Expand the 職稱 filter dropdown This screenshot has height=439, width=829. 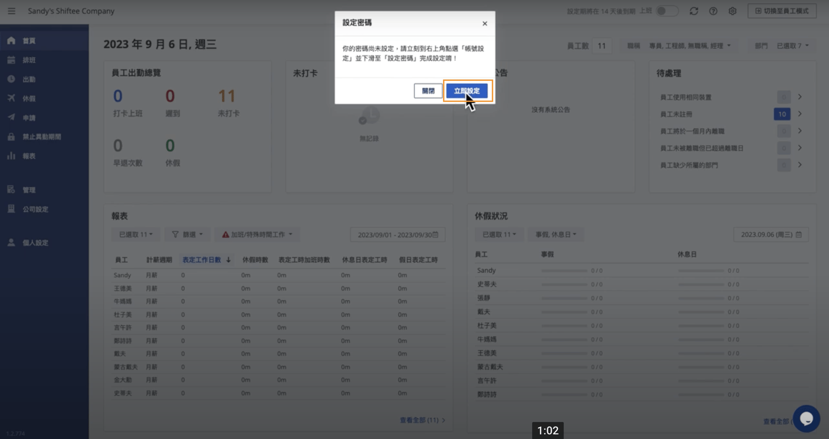tap(689, 46)
